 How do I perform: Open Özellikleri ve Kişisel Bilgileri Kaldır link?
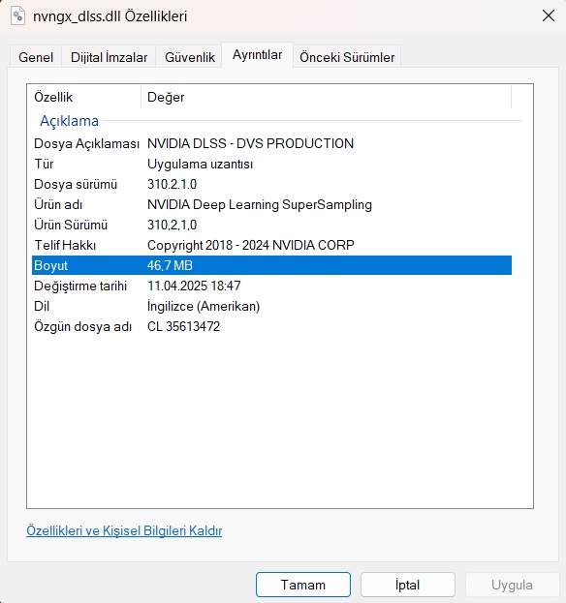click(x=124, y=531)
